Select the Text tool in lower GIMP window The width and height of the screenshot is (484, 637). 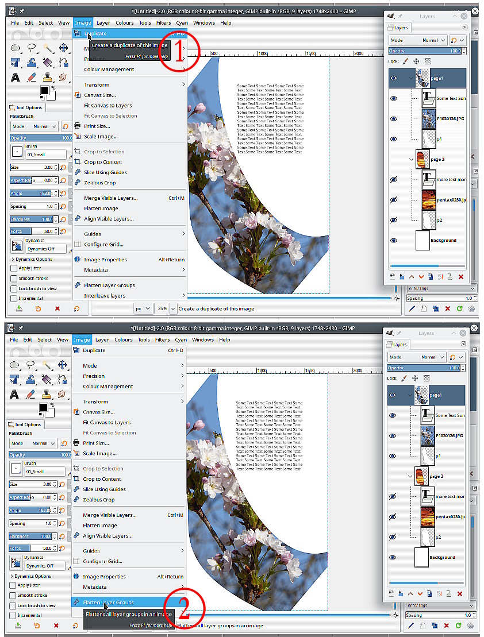pyautogui.click(x=14, y=394)
